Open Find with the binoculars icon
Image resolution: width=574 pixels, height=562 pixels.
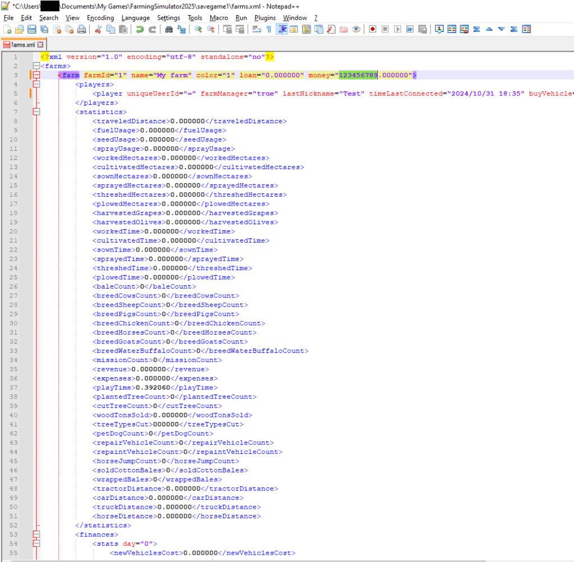coord(169,29)
